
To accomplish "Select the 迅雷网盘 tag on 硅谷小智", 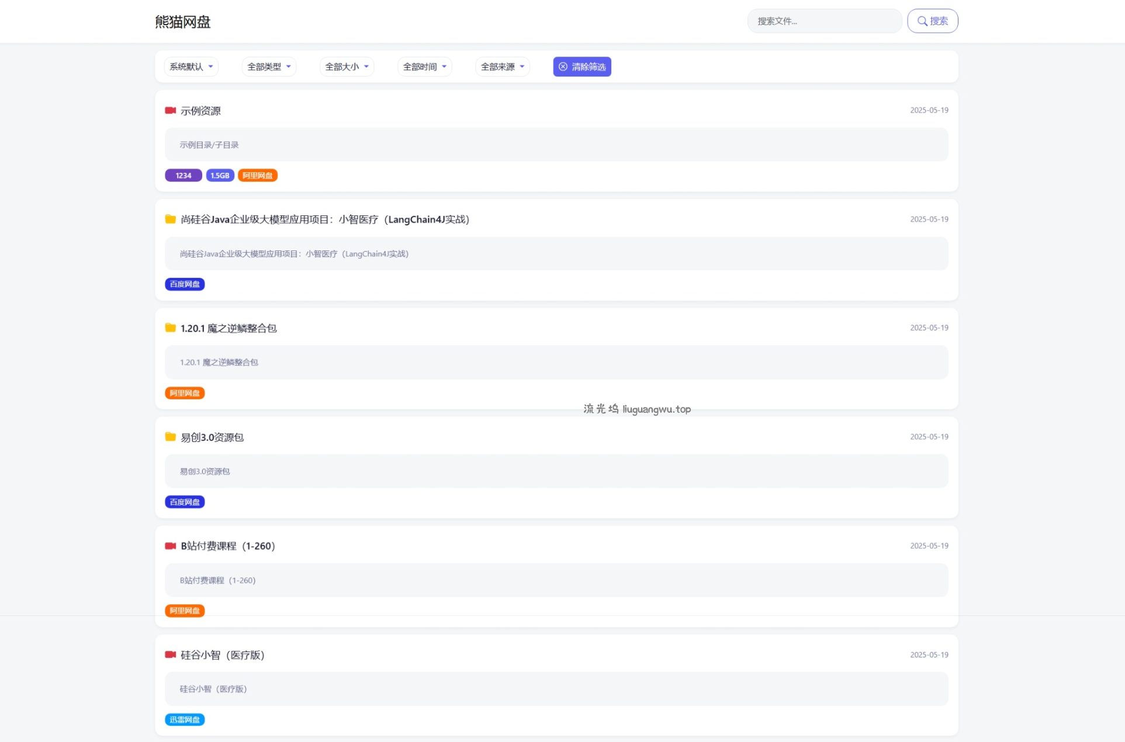I will coord(185,719).
